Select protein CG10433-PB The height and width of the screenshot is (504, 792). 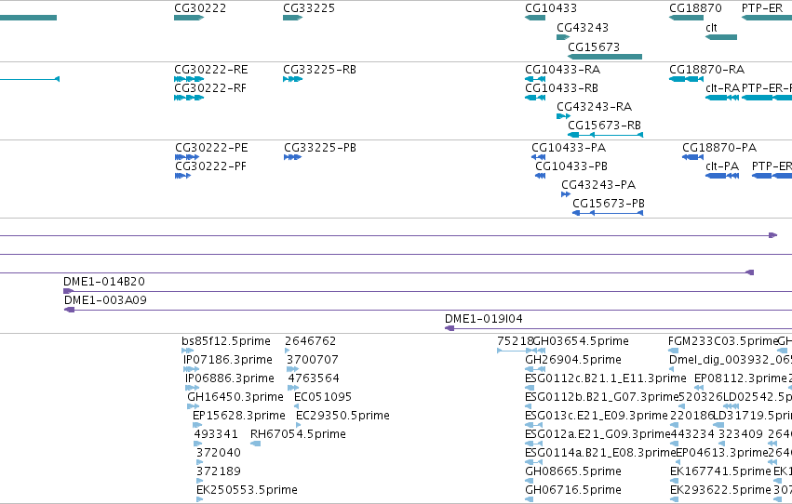pos(541,176)
